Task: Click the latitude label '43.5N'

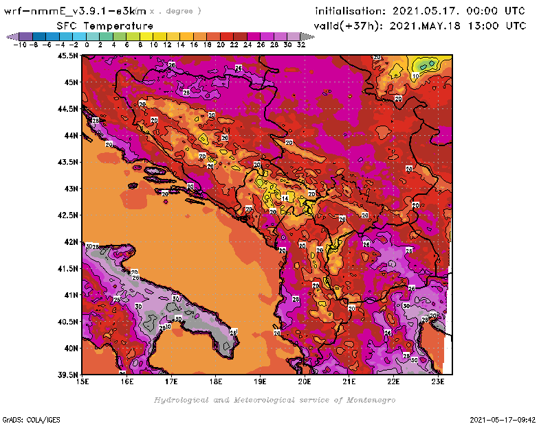Action: pyautogui.click(x=67, y=162)
